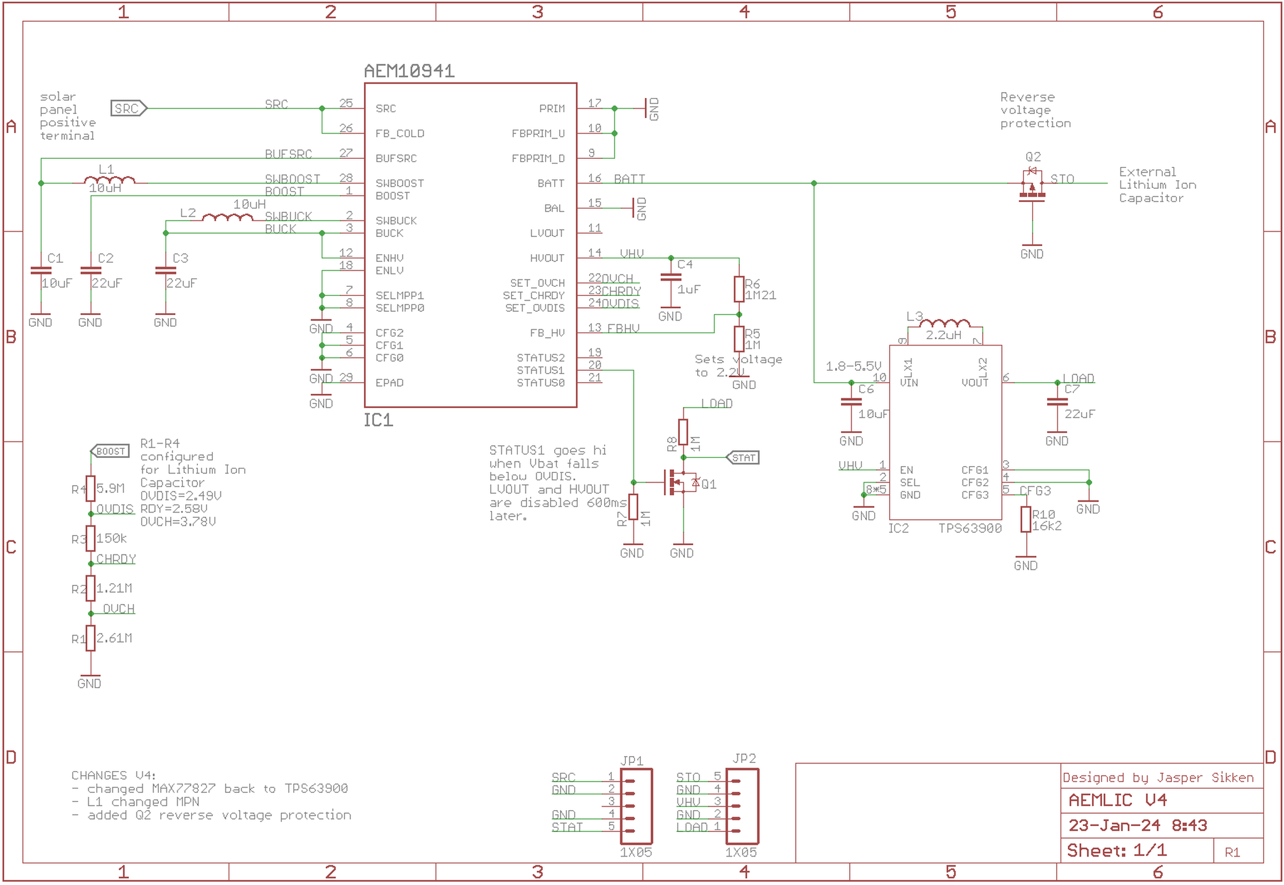This screenshot has width=1284, height=885.
Task: Click the 'External Lithium Ion Capacitor' note
Action: tap(1157, 185)
